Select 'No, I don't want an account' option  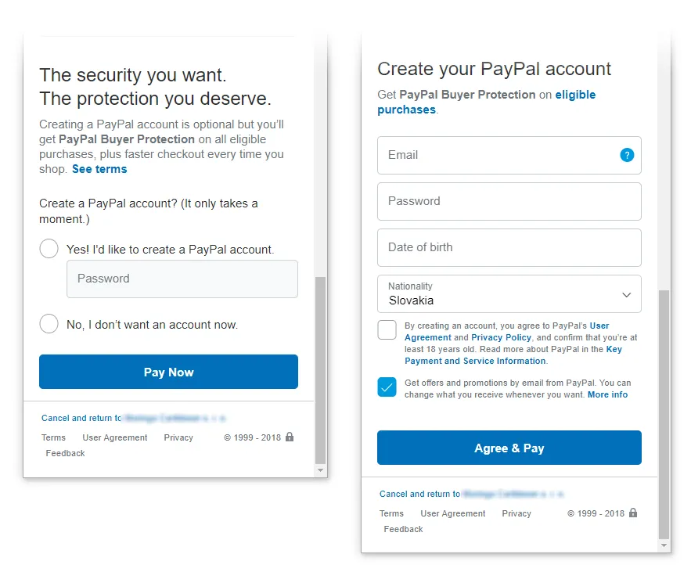coord(49,324)
